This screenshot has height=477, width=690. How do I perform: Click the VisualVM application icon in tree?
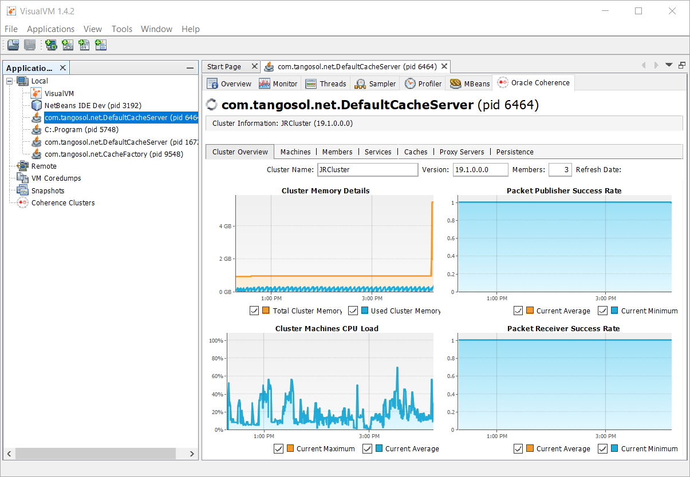tap(36, 93)
